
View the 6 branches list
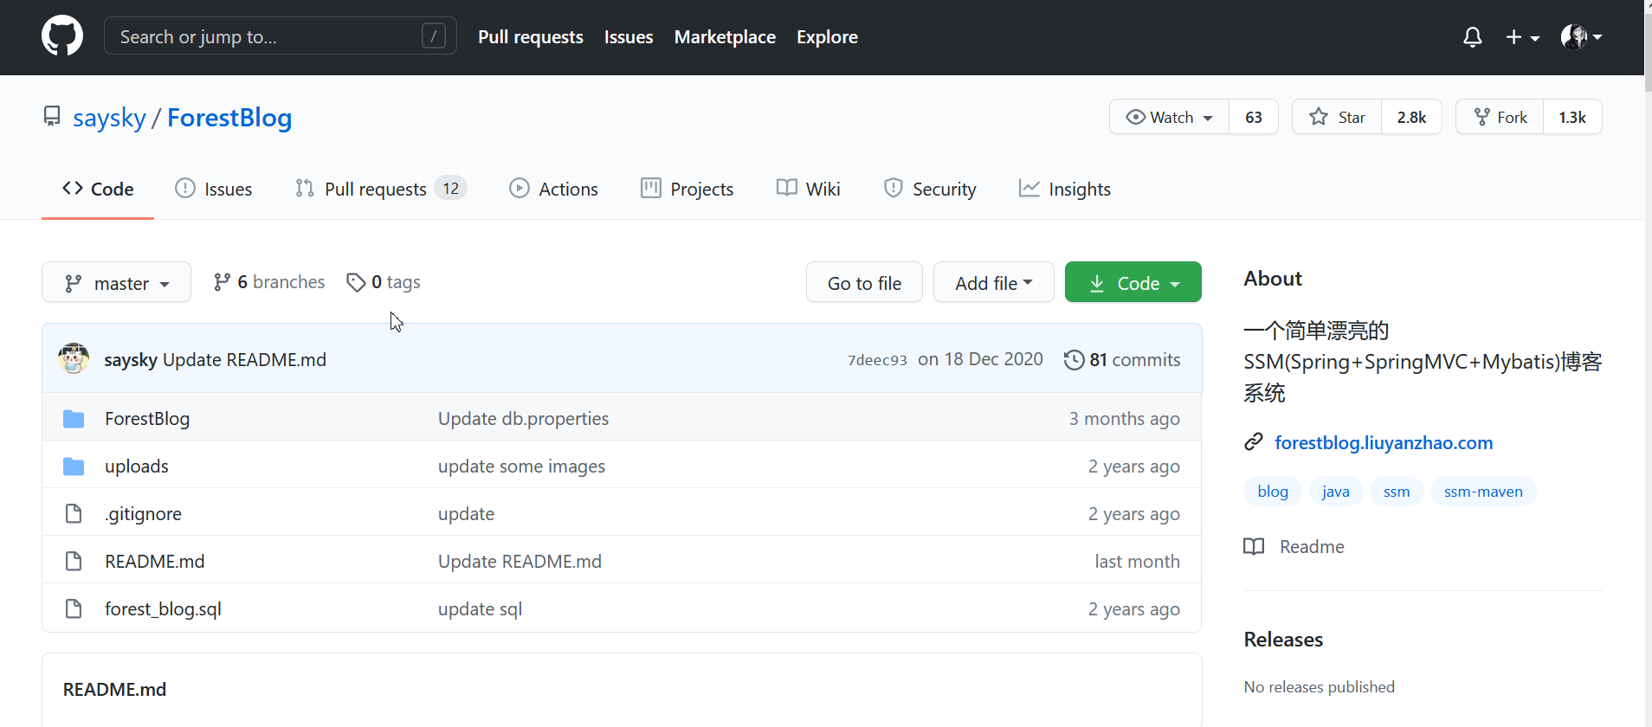[x=269, y=282]
